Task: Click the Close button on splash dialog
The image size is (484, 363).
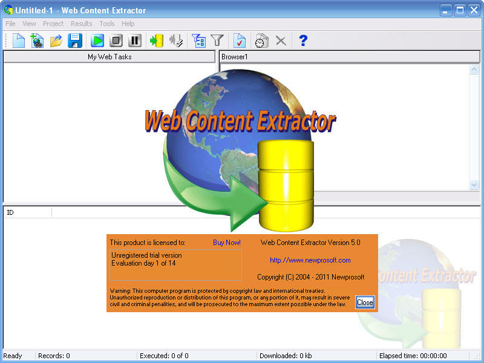Action: 365,302
